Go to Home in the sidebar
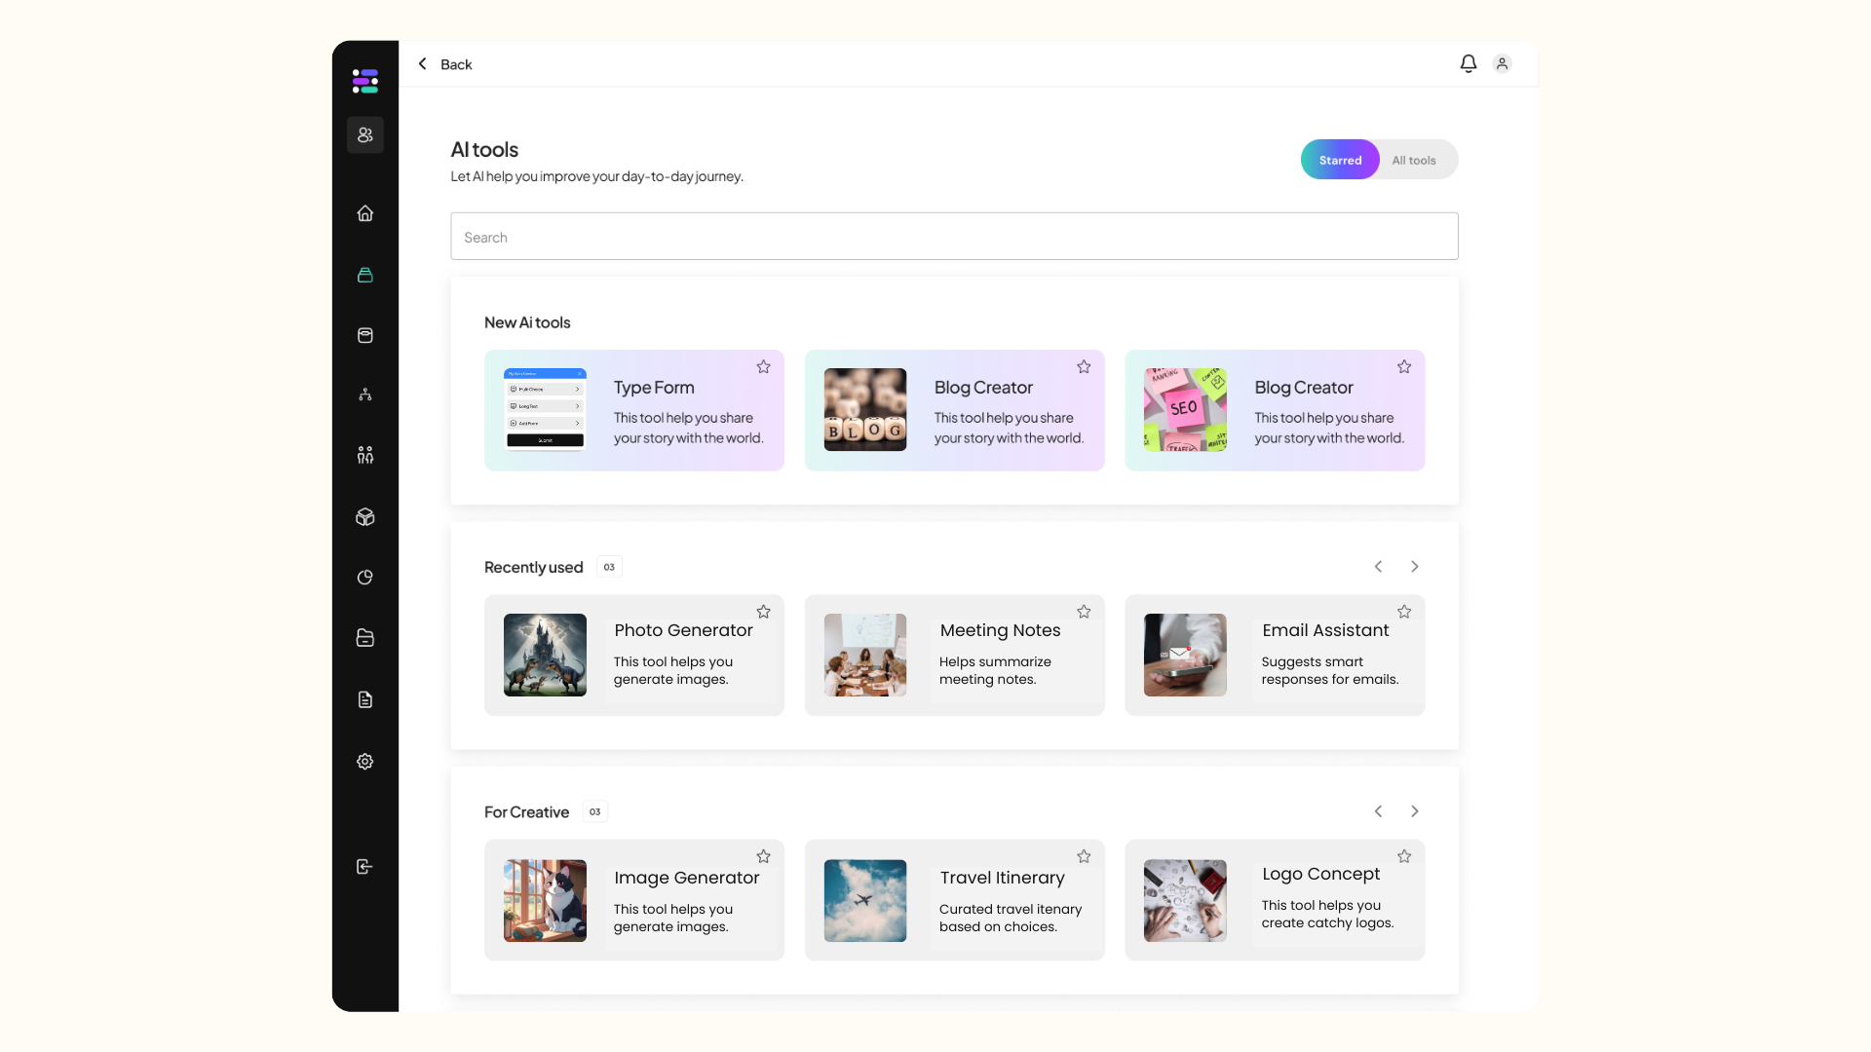Image resolution: width=1871 pixels, height=1052 pixels. 365,213
